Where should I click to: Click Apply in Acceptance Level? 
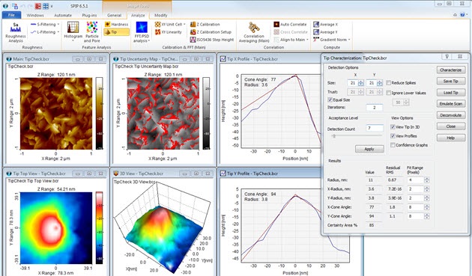369,149
